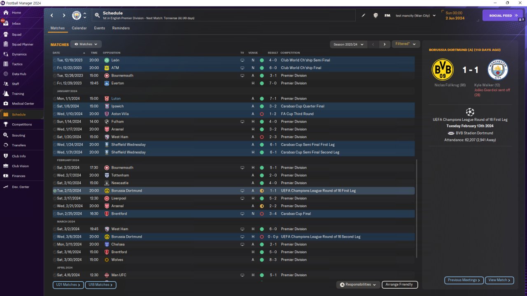Expand the test mancity (Man City) manager menu

pyautogui.click(x=415, y=16)
